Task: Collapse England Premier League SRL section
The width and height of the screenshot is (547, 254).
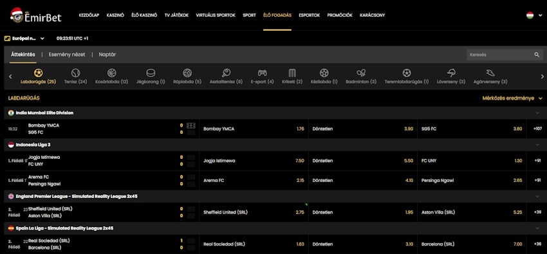Action: (x=537, y=197)
